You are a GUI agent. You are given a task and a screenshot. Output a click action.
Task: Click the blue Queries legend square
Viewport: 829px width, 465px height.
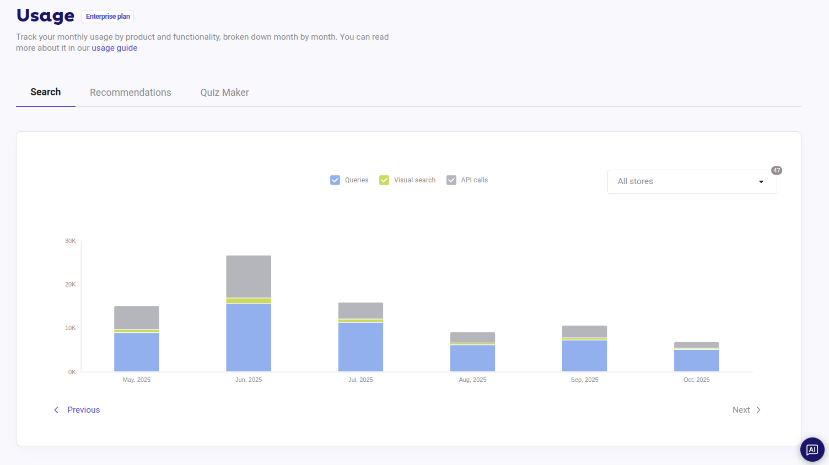click(x=335, y=180)
